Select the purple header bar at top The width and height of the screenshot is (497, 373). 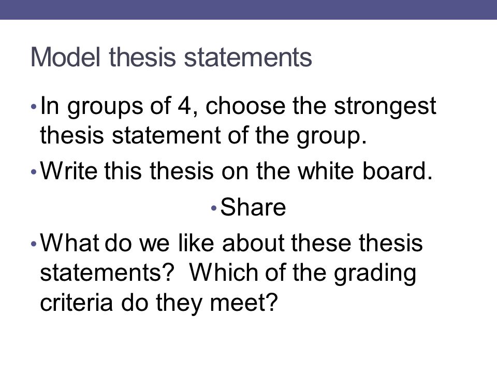pyautogui.click(x=248, y=9)
